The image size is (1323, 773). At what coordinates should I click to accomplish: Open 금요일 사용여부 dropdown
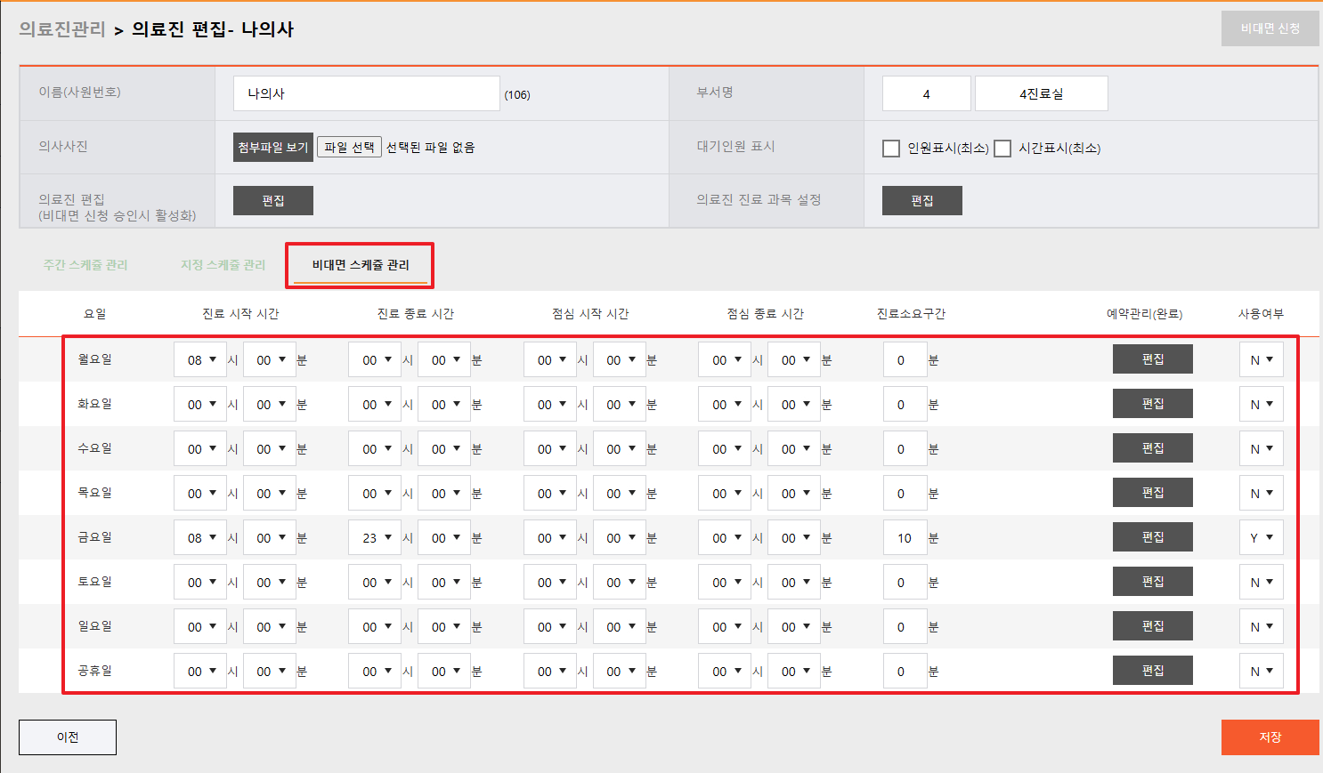pyautogui.click(x=1261, y=538)
